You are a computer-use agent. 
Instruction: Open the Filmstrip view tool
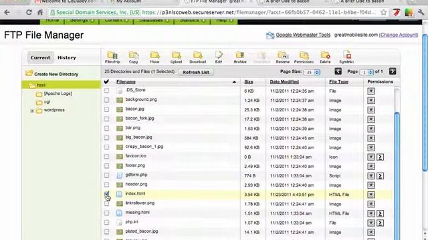point(112,57)
